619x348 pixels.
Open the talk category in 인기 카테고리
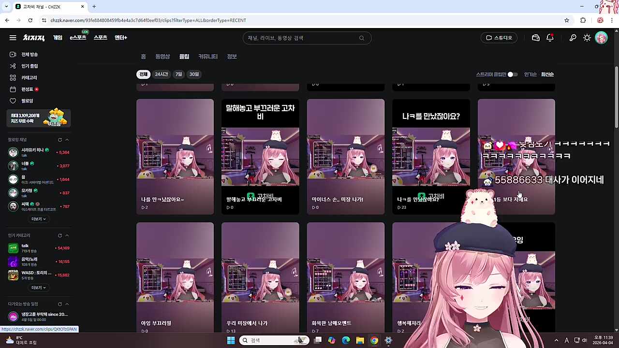tap(39, 248)
